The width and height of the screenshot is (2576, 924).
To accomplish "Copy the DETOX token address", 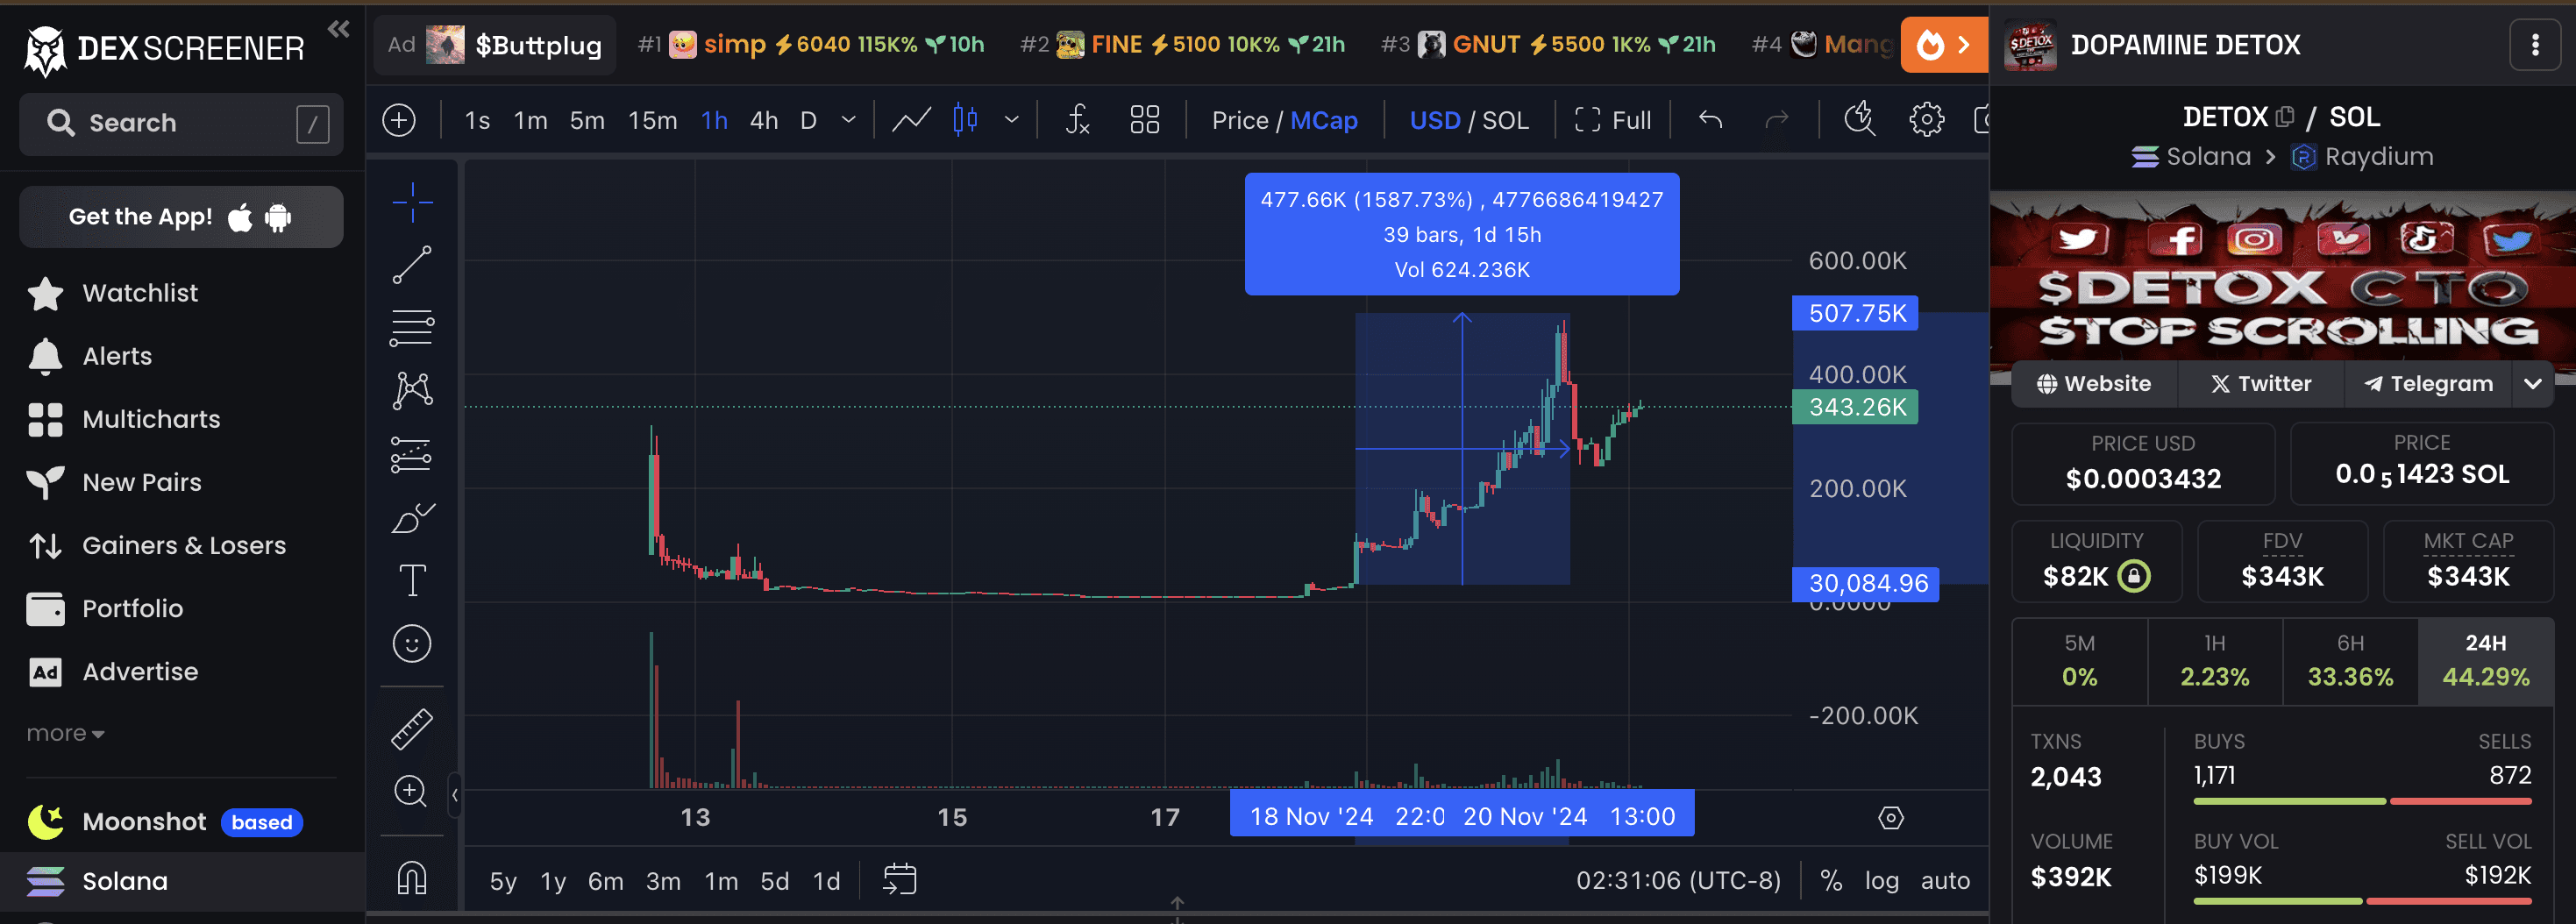I will [x=2284, y=117].
